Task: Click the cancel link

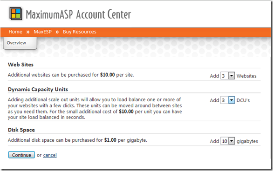Action: pos(50,155)
